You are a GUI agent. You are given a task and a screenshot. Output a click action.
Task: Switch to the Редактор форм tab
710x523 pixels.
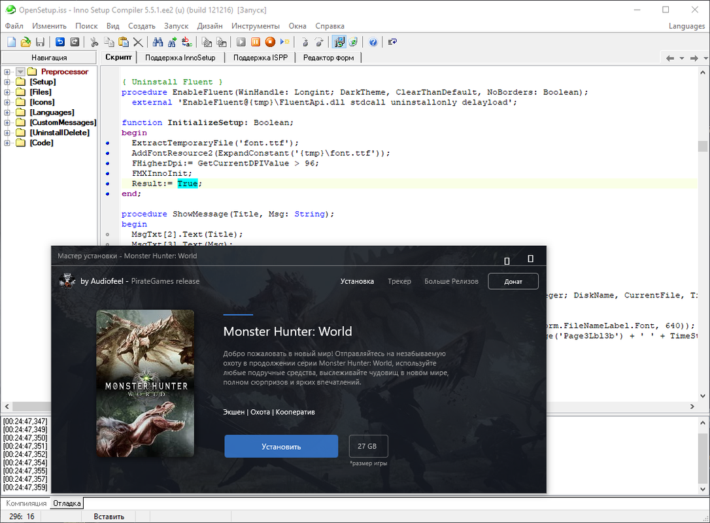(328, 58)
